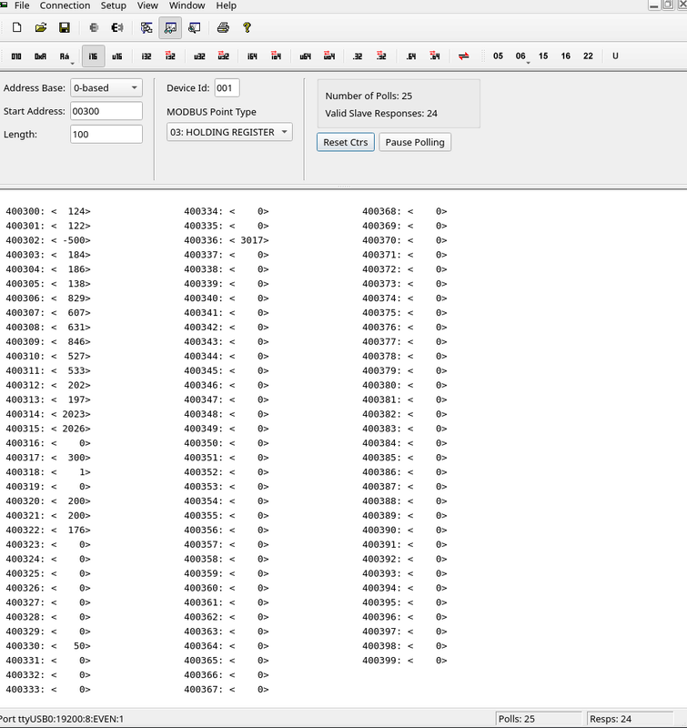Open the View menu
This screenshot has width=687, height=728.
(x=147, y=5)
